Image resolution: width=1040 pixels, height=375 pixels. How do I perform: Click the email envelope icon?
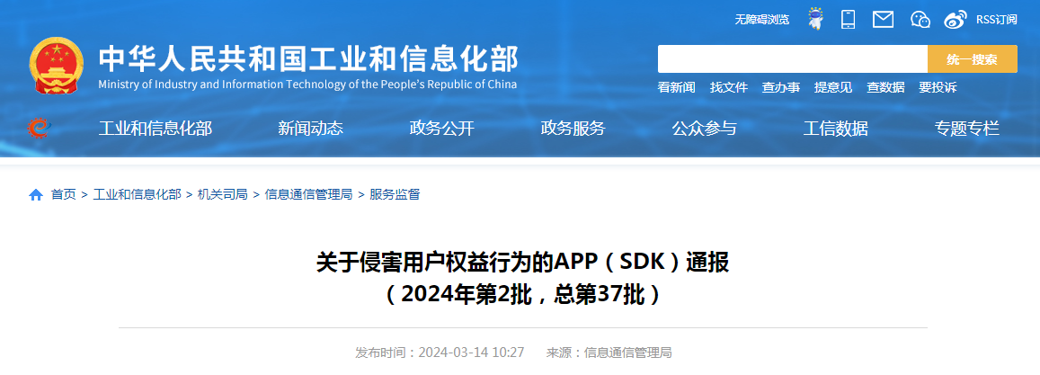pyautogui.click(x=883, y=19)
